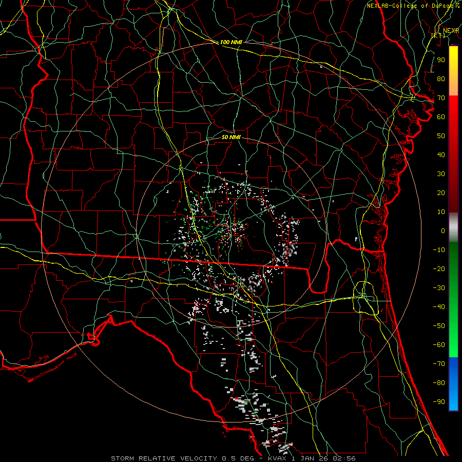Click the 30 value on the color scale
Viewport: 462px width, 462px height.
441,174
